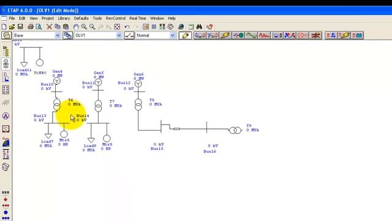Click the Zoom Out magnifier
This screenshot has width=392, height=221.
92,26
